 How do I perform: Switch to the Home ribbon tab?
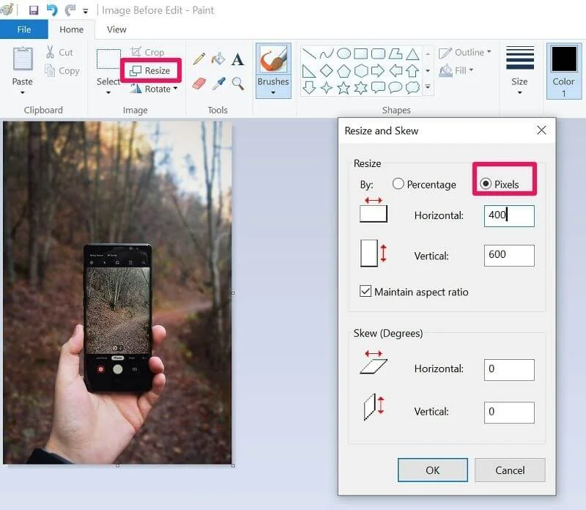[71, 29]
